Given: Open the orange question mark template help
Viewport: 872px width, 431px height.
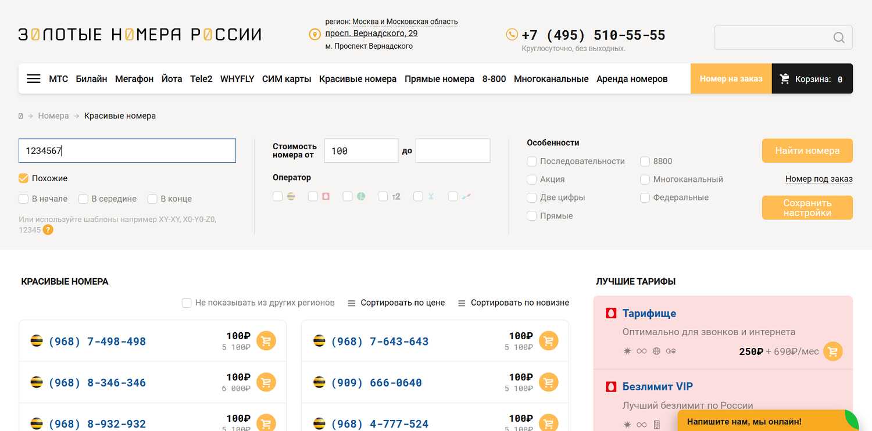Looking at the screenshot, I should 48,229.
